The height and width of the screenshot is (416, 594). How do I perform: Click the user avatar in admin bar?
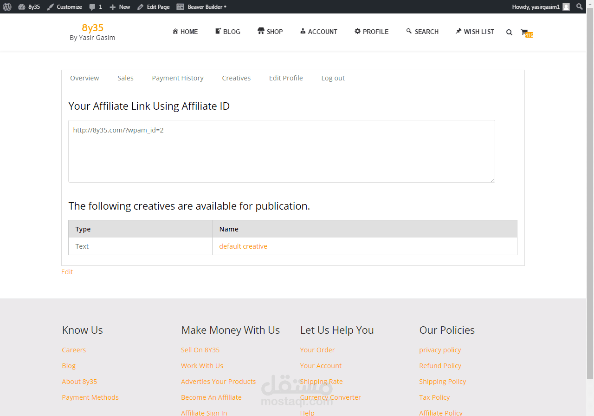[x=566, y=7]
